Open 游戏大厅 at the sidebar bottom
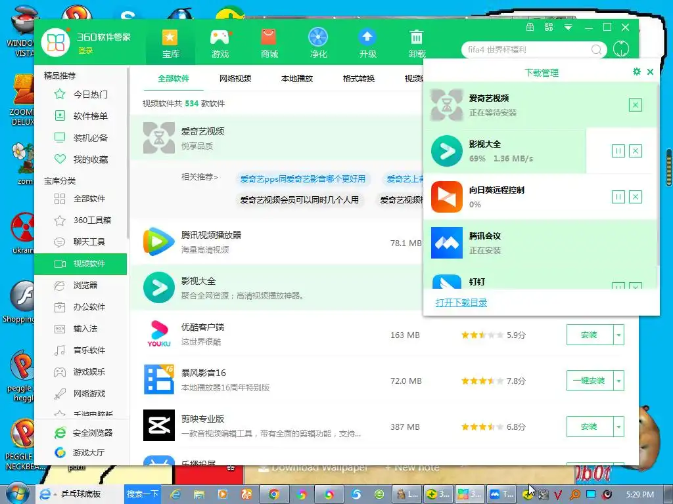673x504 pixels. (x=80, y=453)
